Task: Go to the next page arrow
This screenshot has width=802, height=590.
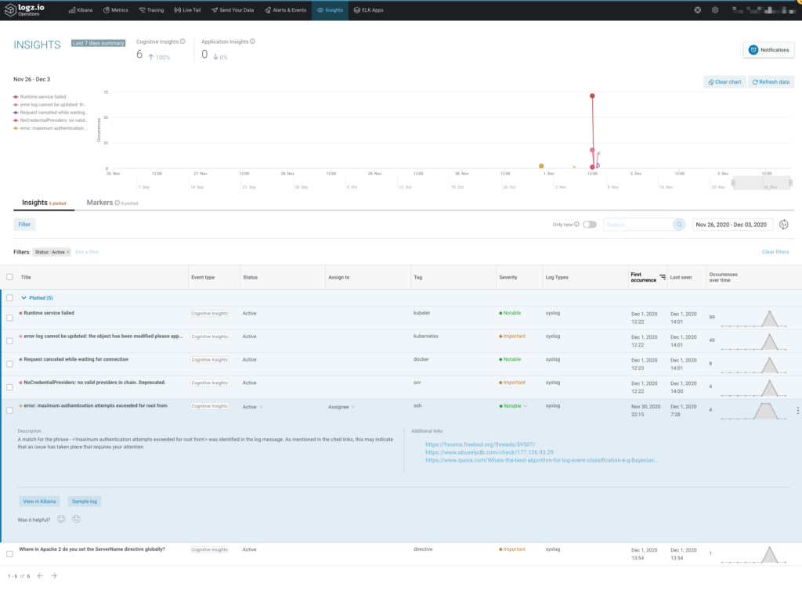Action: click(54, 576)
